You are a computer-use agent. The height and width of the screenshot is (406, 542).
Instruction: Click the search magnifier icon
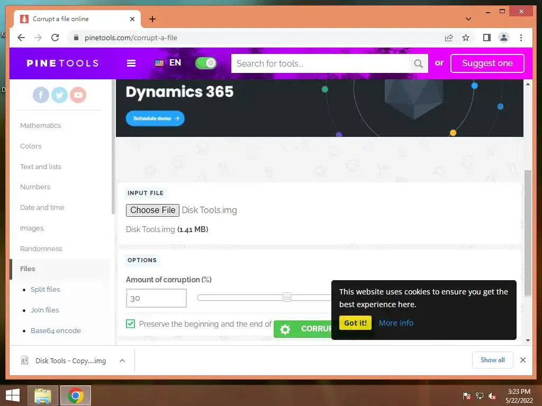tap(418, 63)
